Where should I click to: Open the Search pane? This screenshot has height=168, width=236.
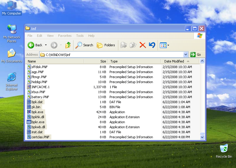(84, 45)
